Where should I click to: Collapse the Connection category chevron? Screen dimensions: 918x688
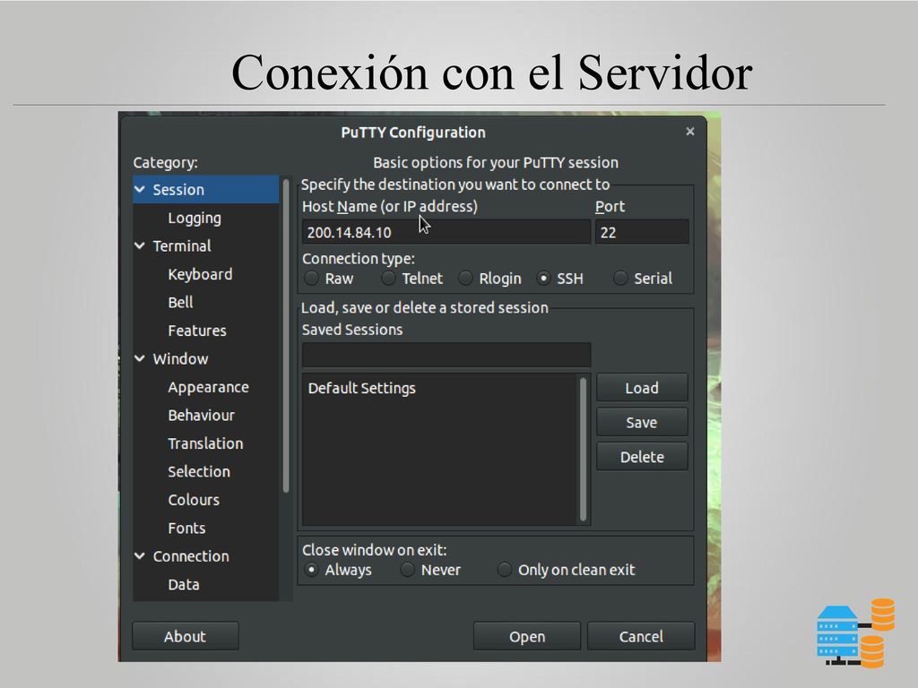140,555
